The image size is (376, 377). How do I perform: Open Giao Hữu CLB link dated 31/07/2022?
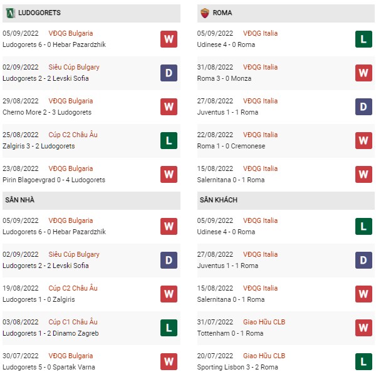(264, 322)
